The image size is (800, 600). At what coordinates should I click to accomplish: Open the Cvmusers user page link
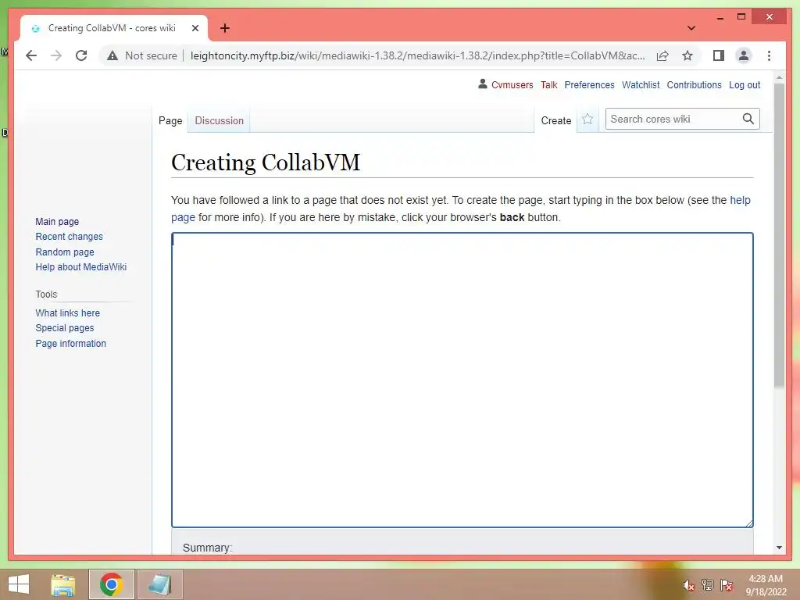pyautogui.click(x=512, y=84)
